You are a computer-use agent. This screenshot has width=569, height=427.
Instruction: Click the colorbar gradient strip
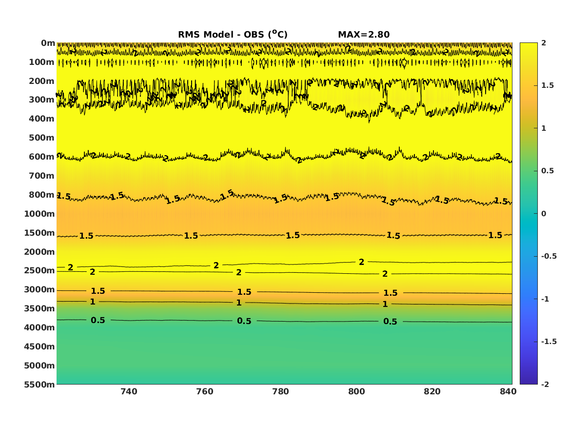click(529, 214)
